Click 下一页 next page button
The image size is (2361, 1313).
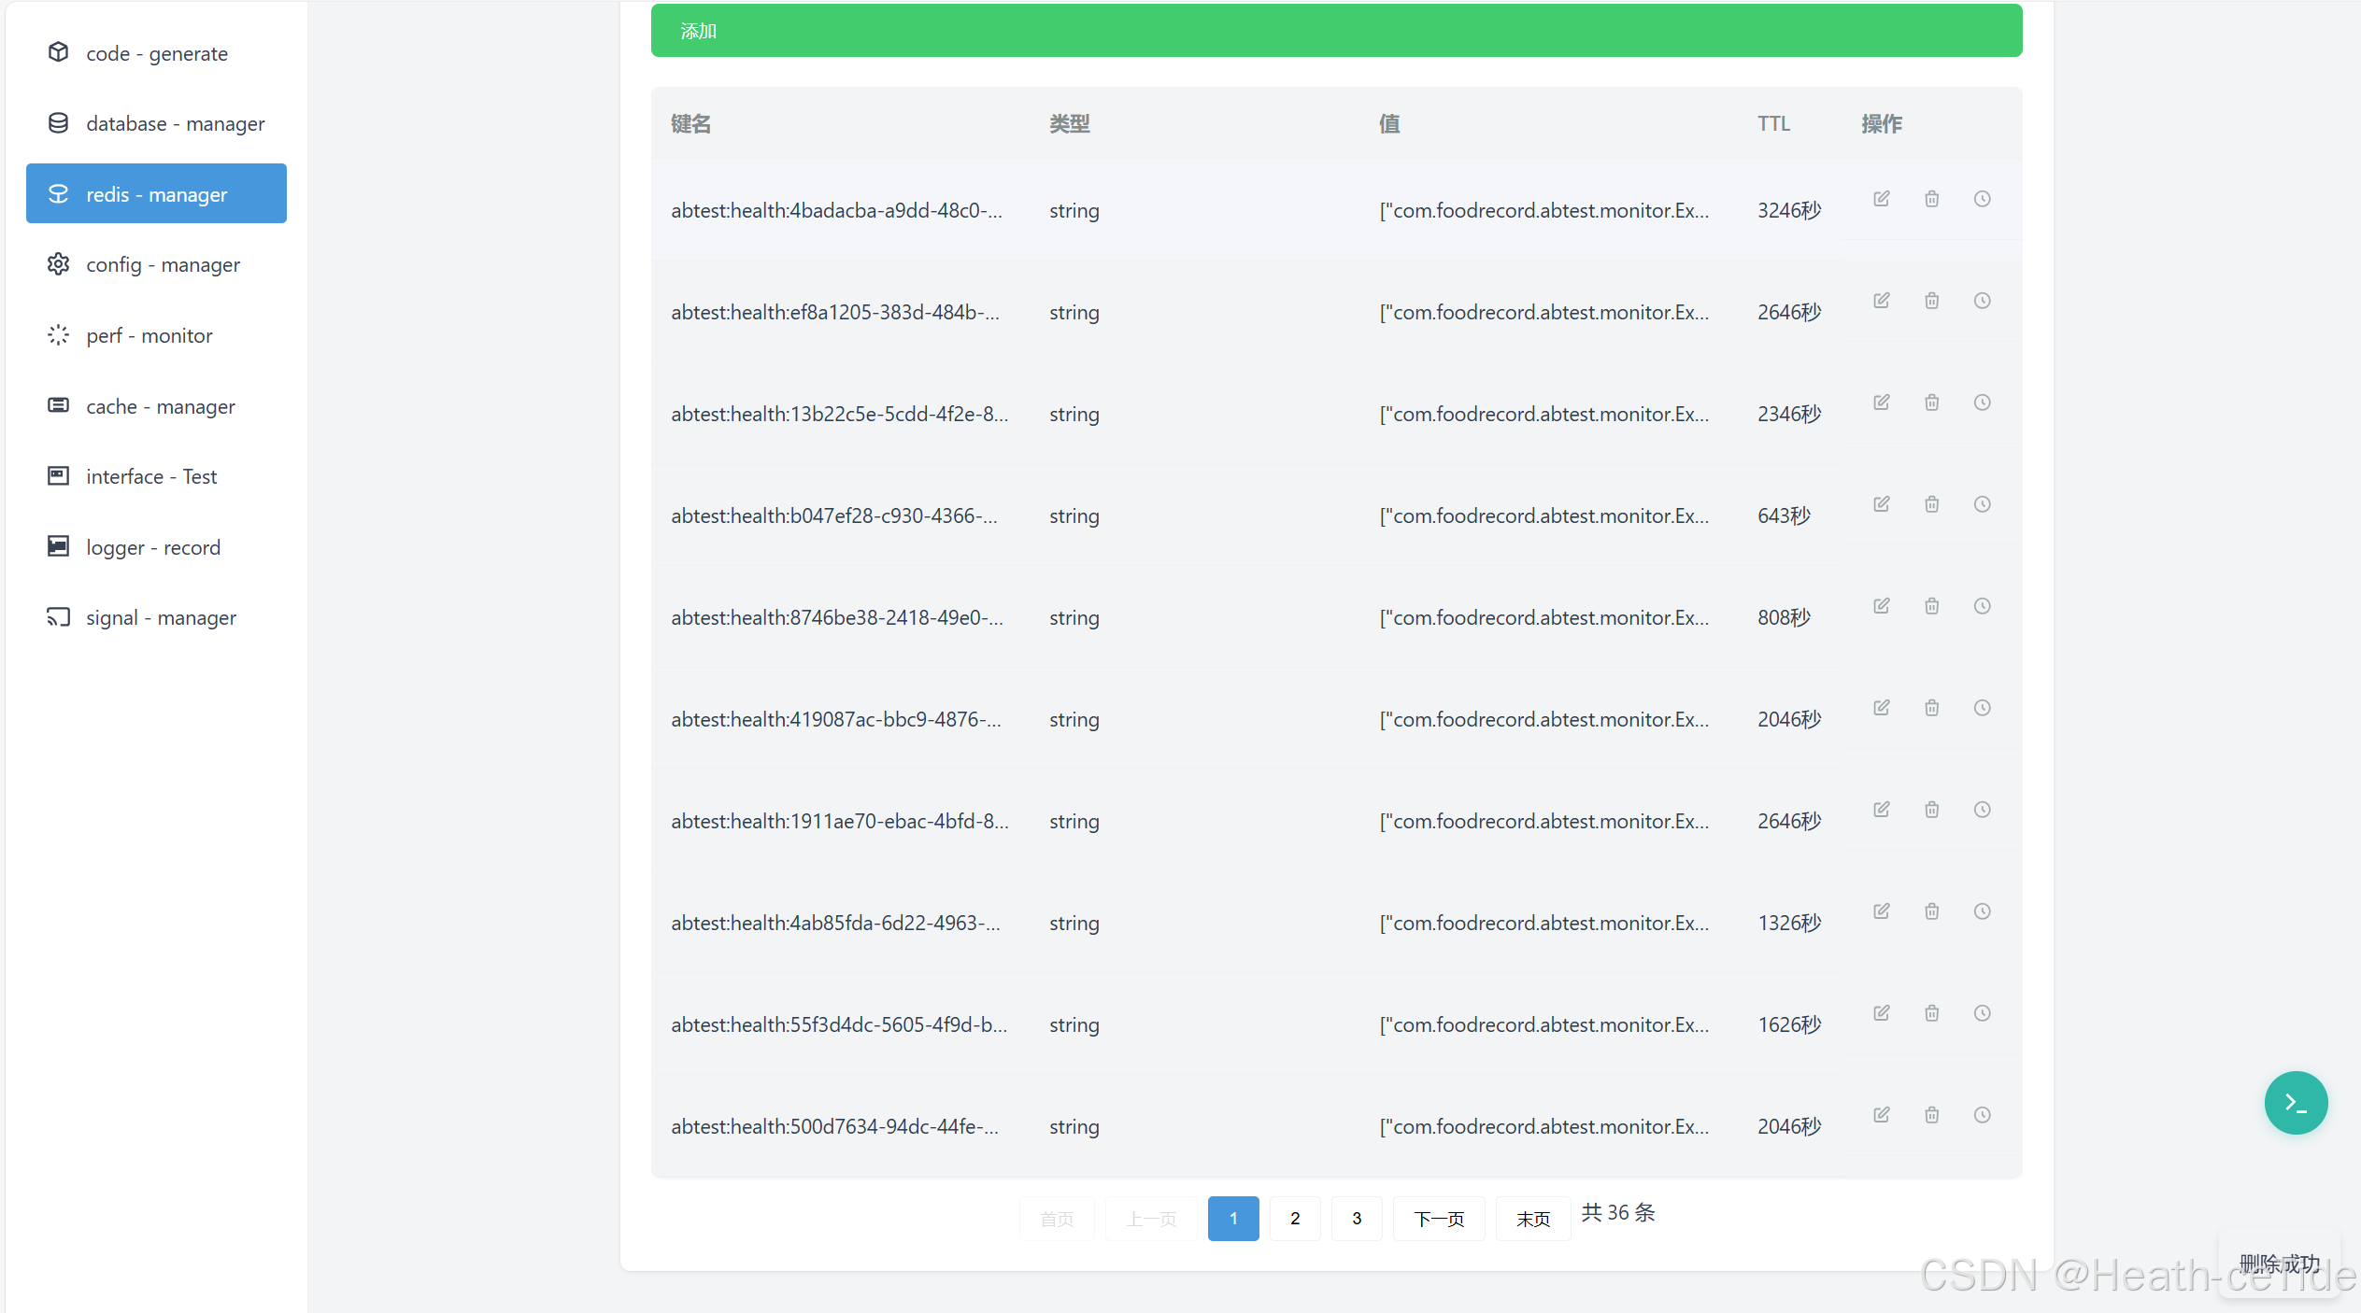[1438, 1219]
